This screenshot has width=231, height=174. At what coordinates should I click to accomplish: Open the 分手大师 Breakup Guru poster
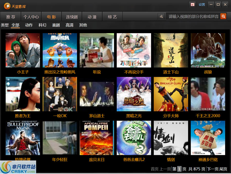point(171,94)
